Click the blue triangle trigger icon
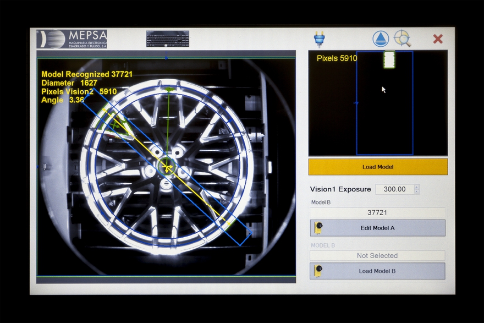This screenshot has width=484, height=323. click(381, 39)
